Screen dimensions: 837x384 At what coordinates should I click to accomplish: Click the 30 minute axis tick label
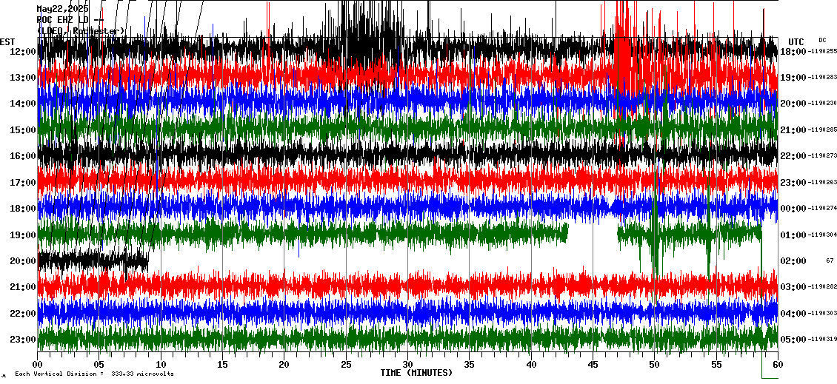pyautogui.click(x=408, y=365)
